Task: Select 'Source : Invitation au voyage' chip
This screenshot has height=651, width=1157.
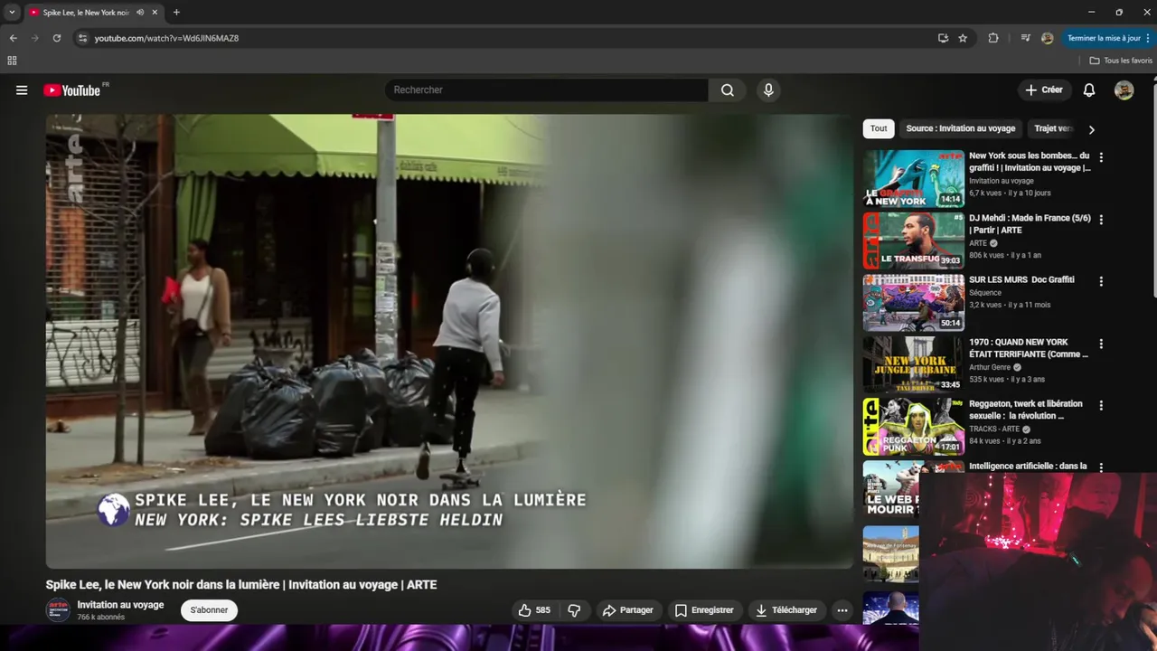Action: [961, 128]
